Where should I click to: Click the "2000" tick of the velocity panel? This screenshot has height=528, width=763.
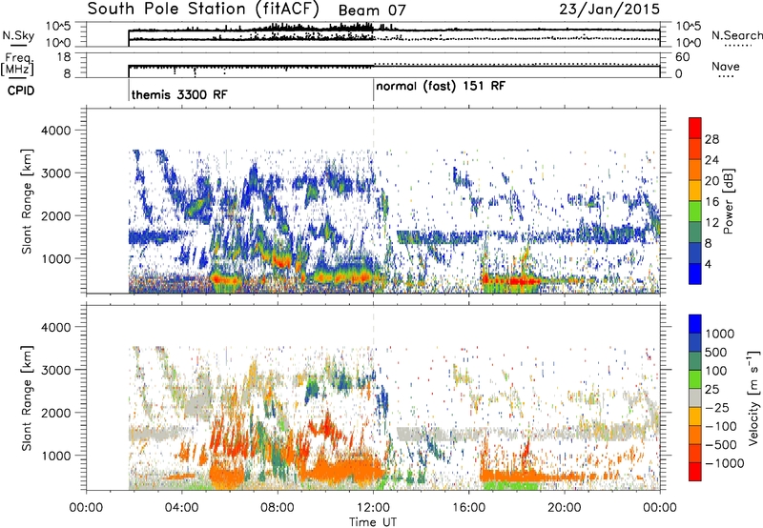[x=56, y=413]
